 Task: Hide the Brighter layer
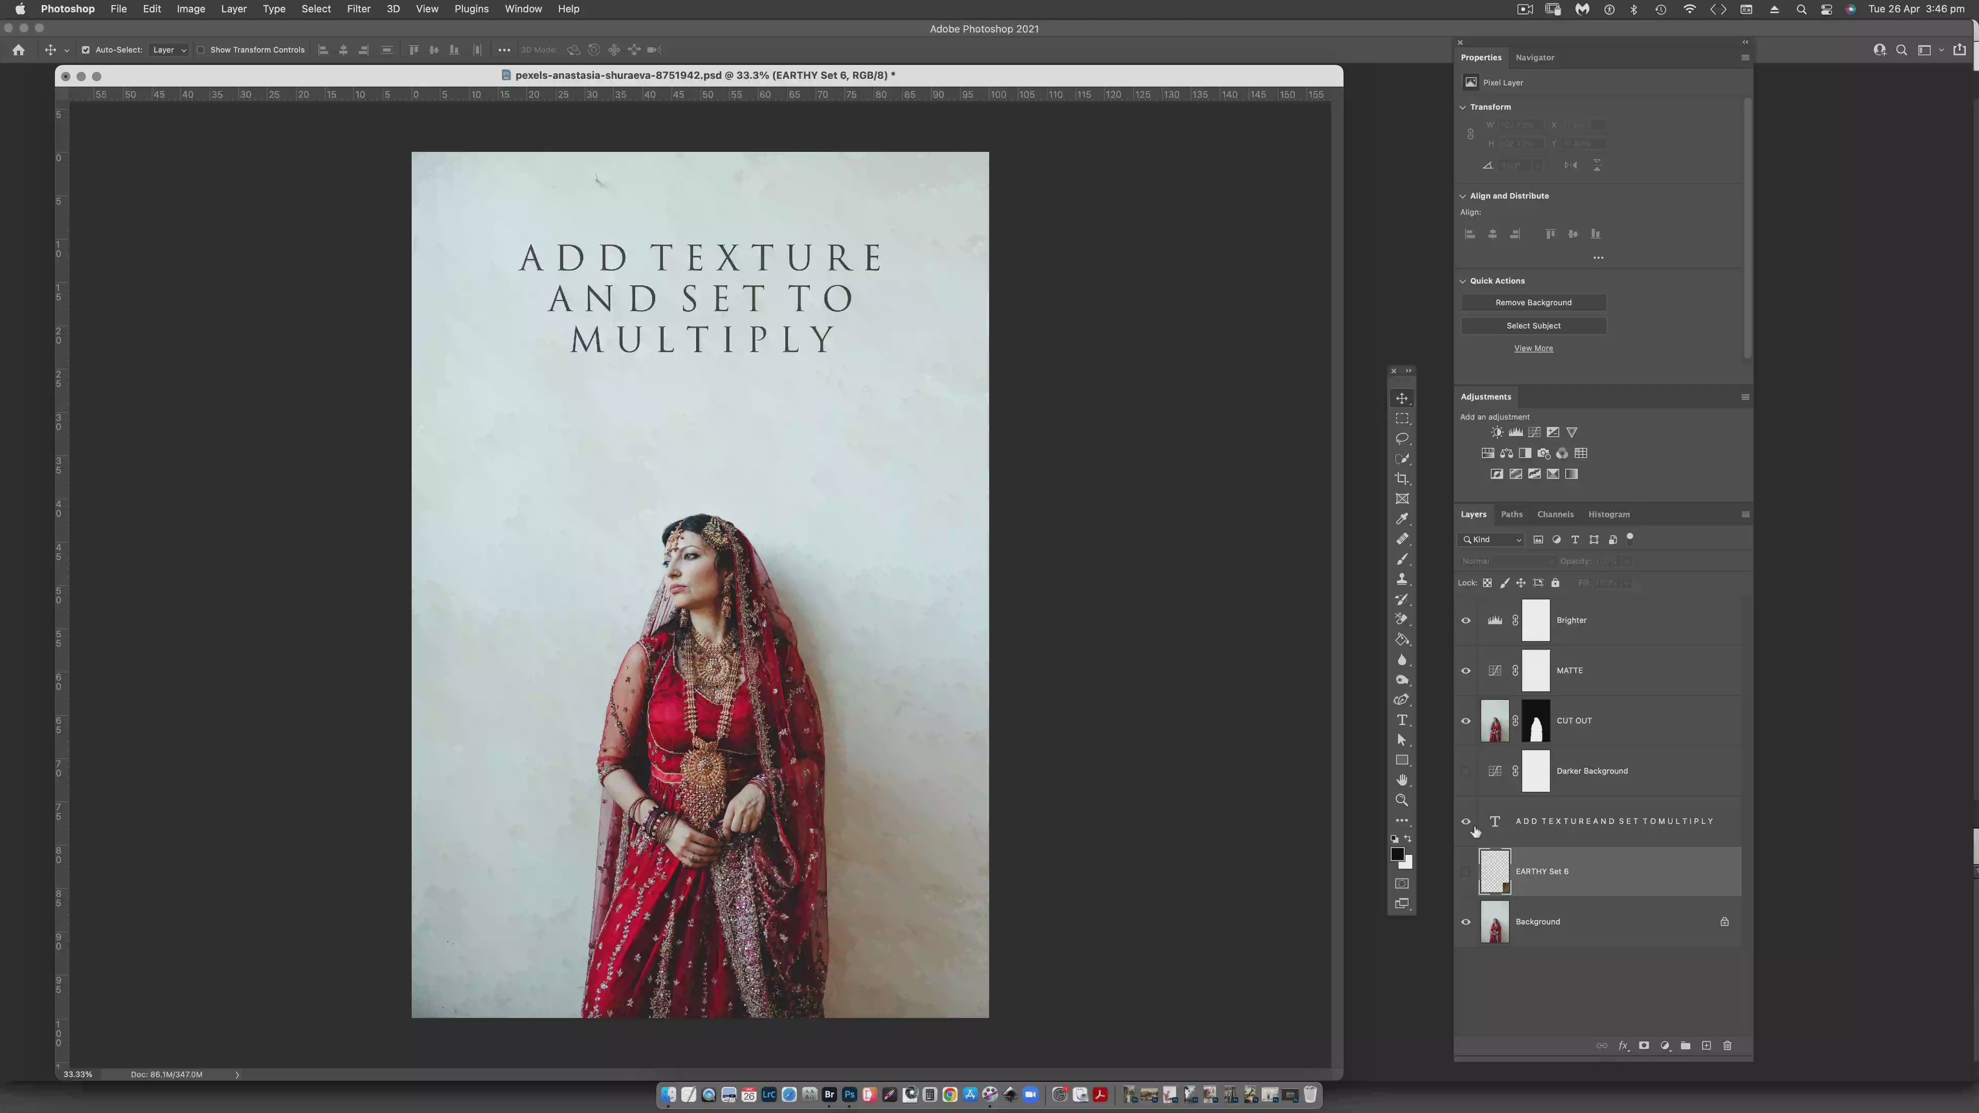pos(1466,620)
